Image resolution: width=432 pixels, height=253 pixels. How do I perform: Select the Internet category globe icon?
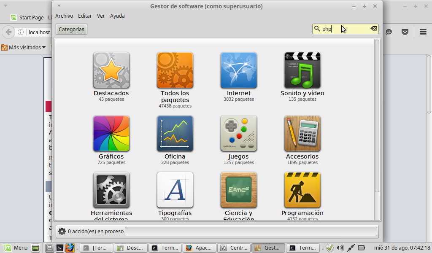pyautogui.click(x=238, y=70)
